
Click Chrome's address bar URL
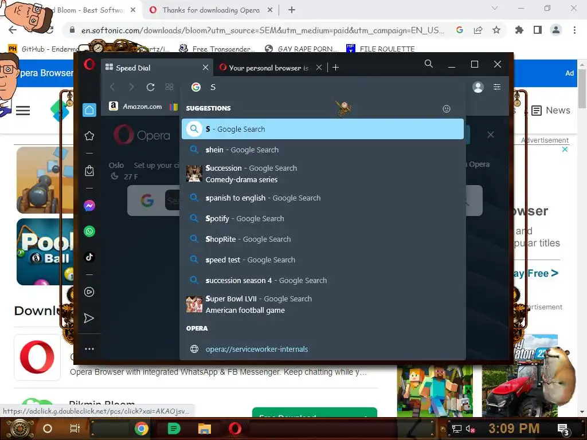[262, 30]
